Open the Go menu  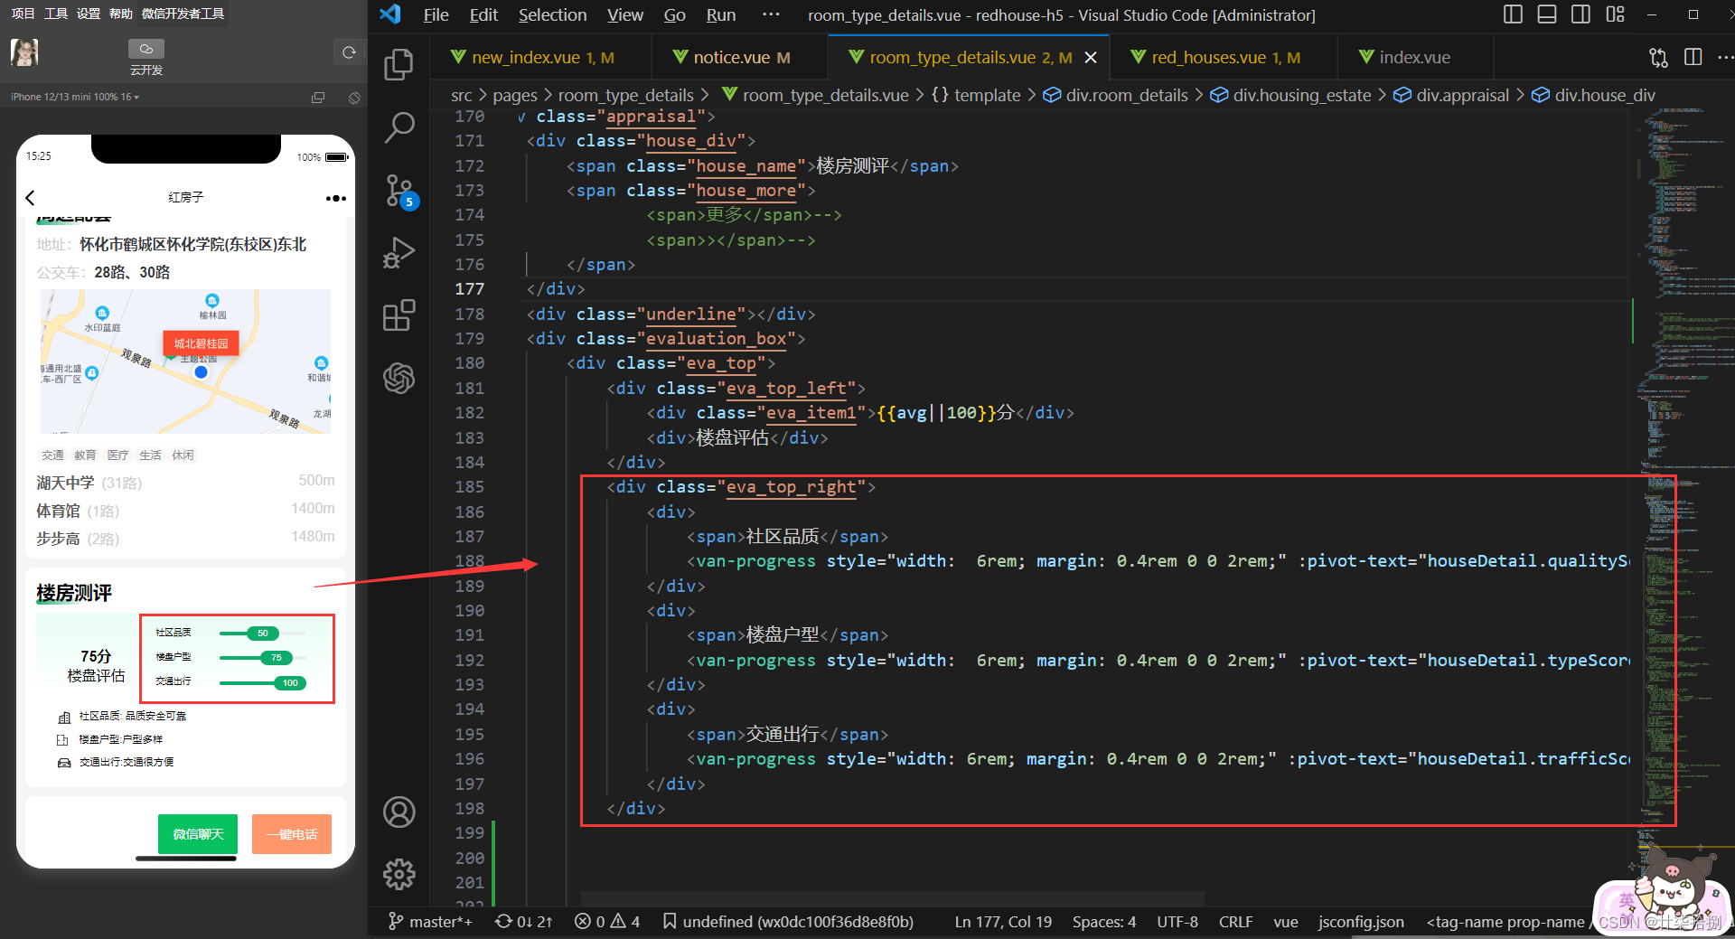point(674,14)
